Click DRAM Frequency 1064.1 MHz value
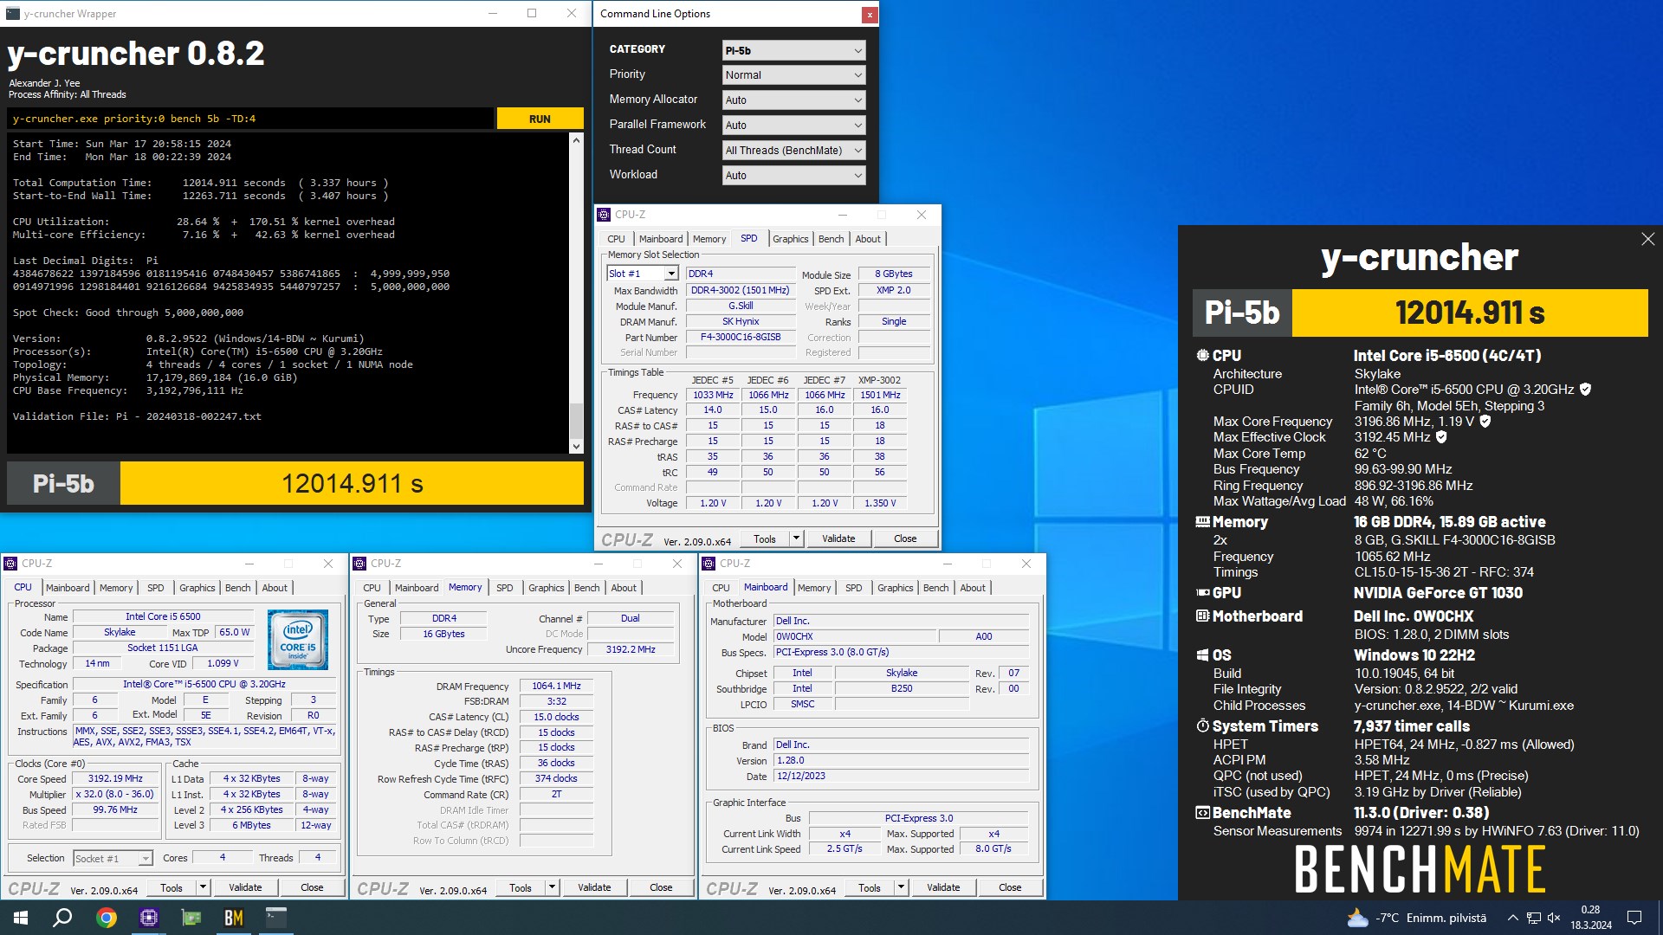Viewport: 1663px width, 935px height. pyautogui.click(x=556, y=686)
